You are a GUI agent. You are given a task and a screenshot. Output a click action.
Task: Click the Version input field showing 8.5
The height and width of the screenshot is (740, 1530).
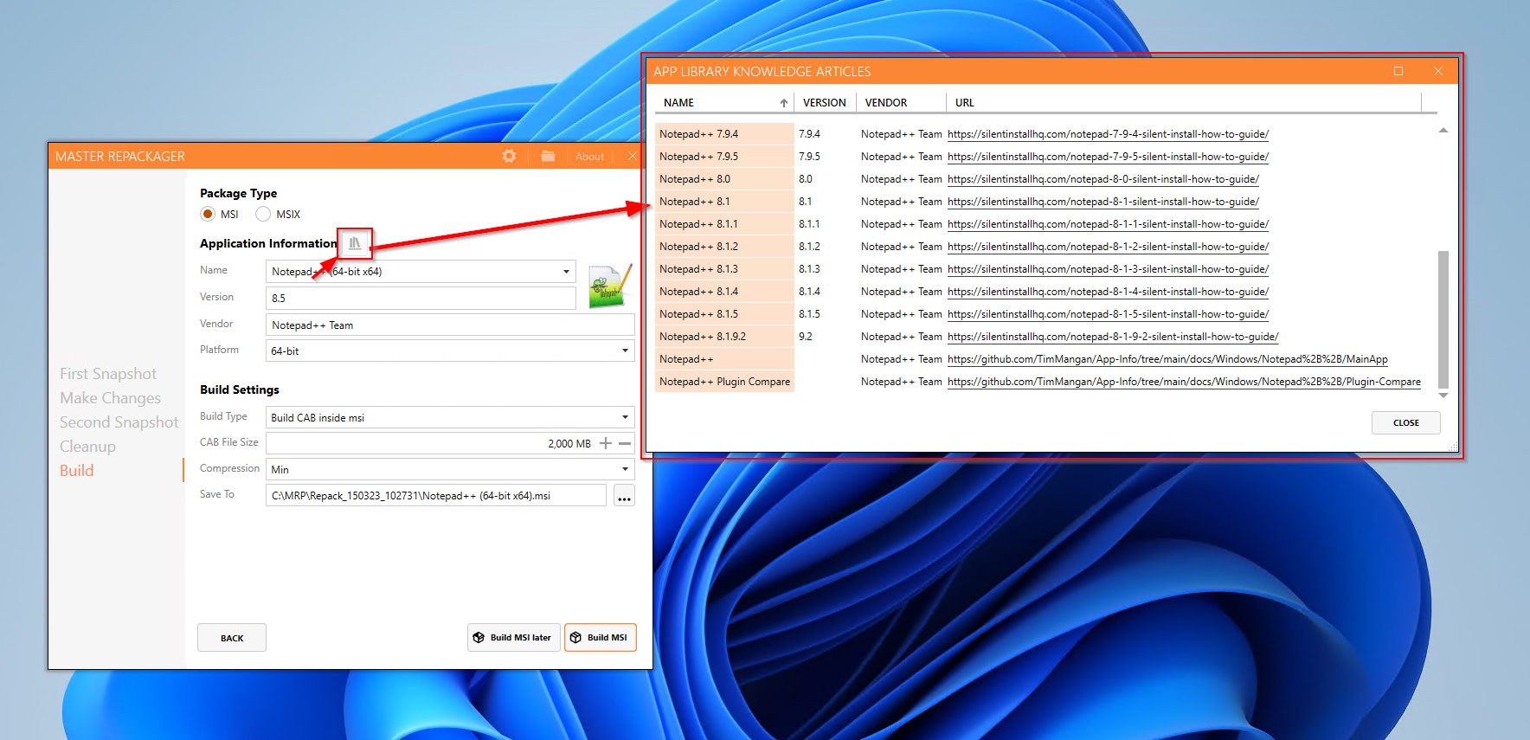[x=421, y=298]
